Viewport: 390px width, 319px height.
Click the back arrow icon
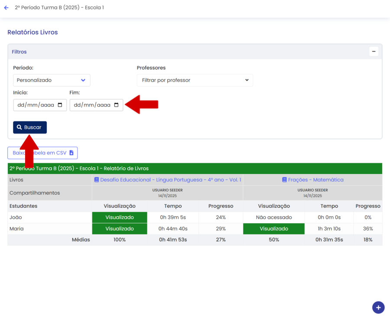[x=6, y=8]
